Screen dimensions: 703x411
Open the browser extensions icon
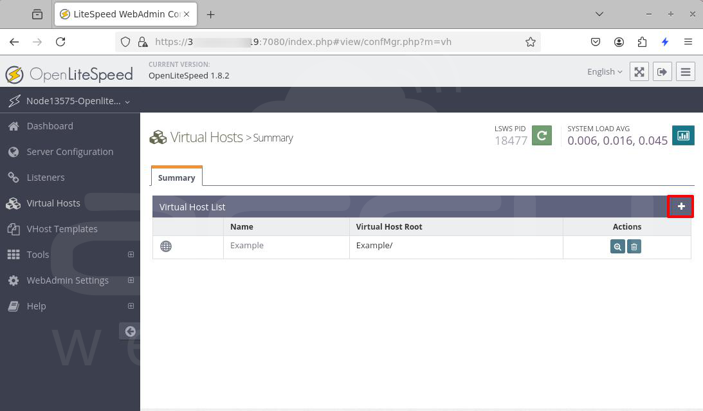(x=642, y=42)
